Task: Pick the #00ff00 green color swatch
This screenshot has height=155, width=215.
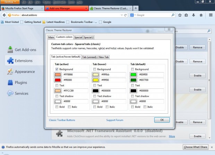Action: (x=134, y=75)
